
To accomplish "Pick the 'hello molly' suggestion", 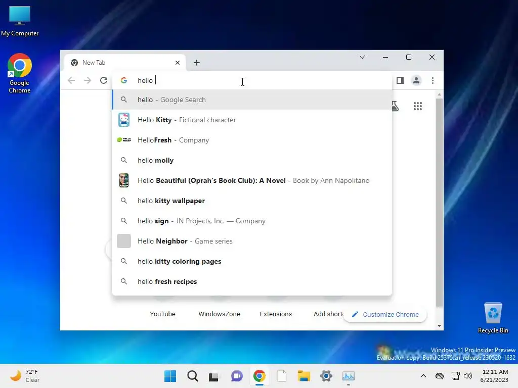I will pyautogui.click(x=252, y=160).
